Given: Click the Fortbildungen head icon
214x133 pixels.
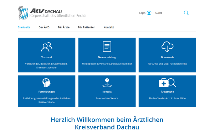Looking at the screenshot, I should [x=46, y=83].
